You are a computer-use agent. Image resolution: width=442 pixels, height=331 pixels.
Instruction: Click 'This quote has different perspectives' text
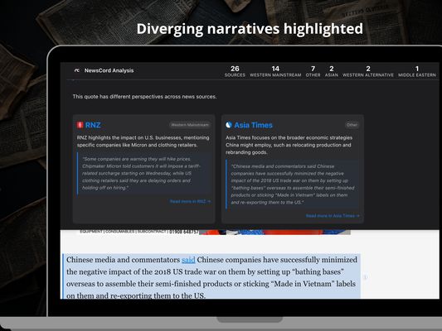coord(144,97)
